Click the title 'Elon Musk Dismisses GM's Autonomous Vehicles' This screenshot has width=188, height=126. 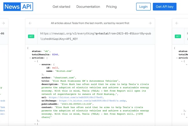tap(85, 81)
